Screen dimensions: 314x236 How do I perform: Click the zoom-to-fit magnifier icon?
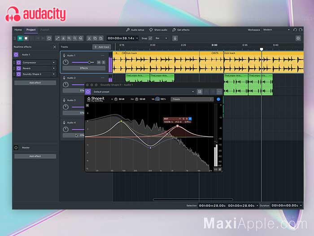pos(81,38)
